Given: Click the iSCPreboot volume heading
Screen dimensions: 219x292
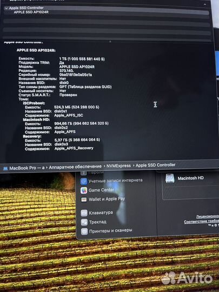Looking at the screenshot, I should tap(34, 103).
